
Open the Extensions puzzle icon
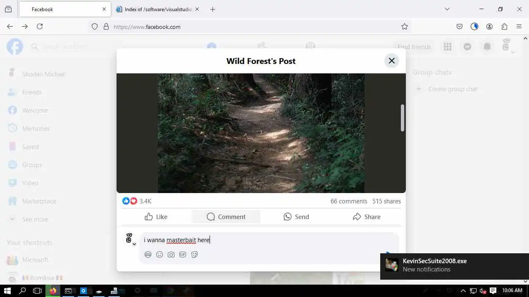504,26
